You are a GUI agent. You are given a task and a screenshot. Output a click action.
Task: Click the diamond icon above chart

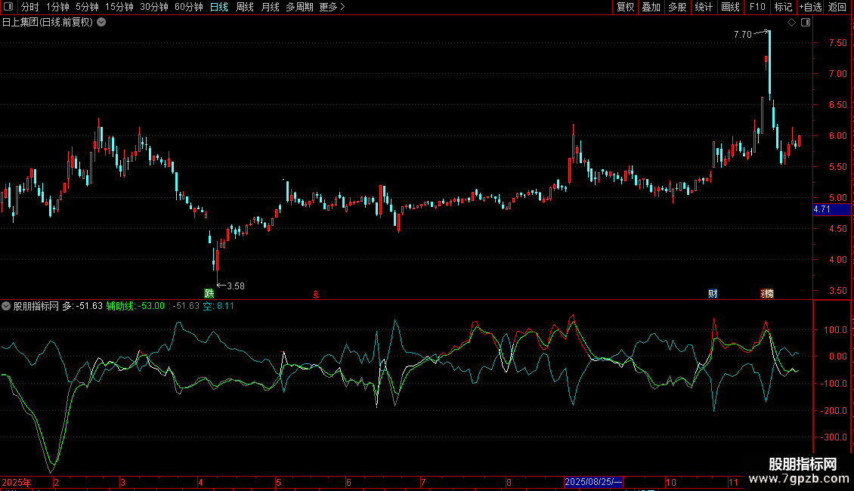792,23
